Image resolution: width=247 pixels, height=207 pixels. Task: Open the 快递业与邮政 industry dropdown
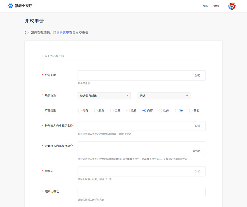[104, 96]
